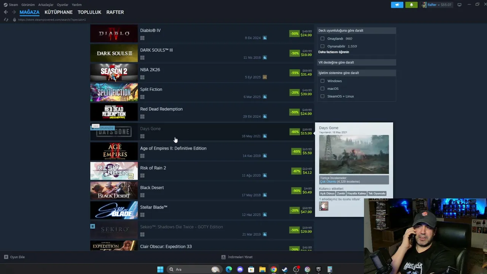Click the Zombi tag in Days Gone popup

(341, 193)
